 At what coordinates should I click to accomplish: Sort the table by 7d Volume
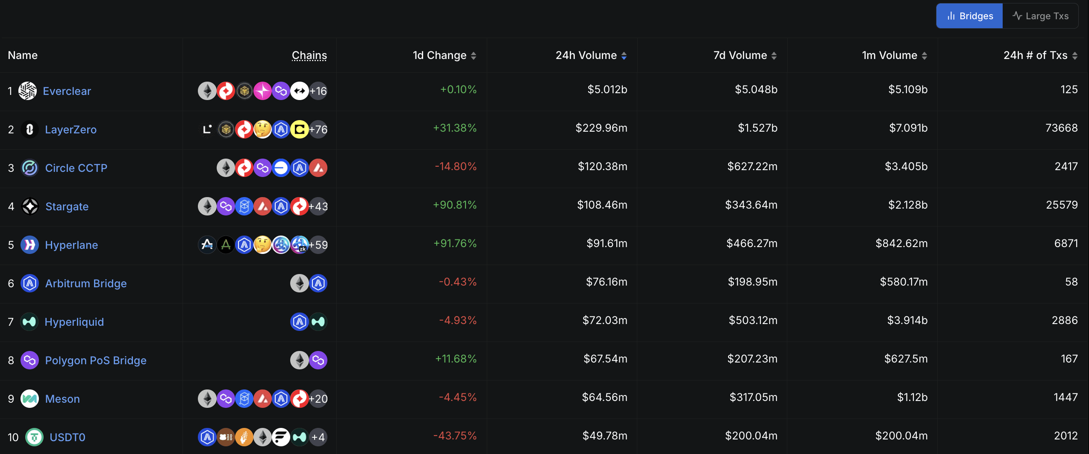coord(745,55)
